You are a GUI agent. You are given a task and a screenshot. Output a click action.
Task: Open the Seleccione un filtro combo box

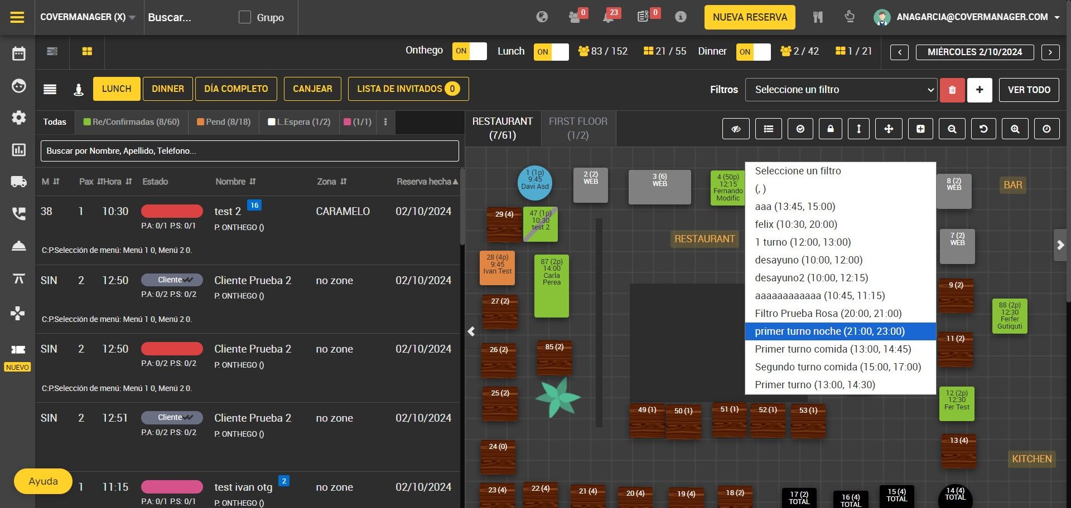(841, 90)
